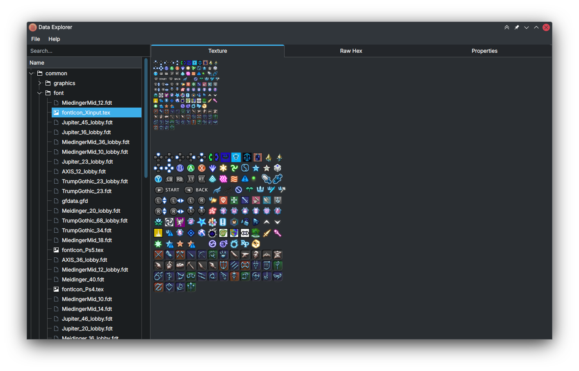Click the file icon beside Meidinger_40.fdt
Viewport: 579px width, 371px height.
56,279
